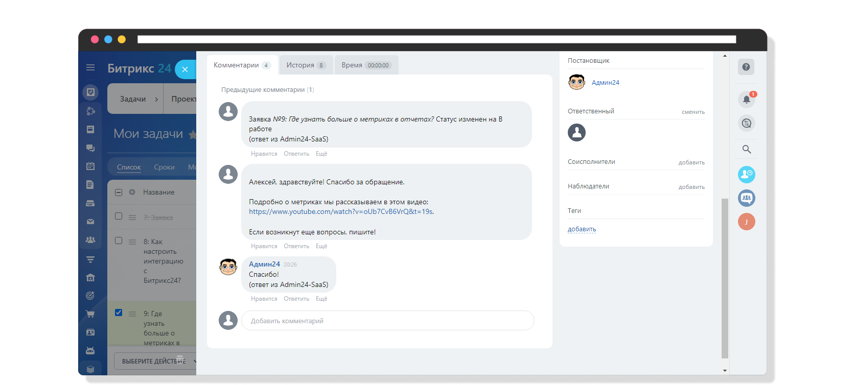Open the drive icon in left sidebar

[x=90, y=203]
